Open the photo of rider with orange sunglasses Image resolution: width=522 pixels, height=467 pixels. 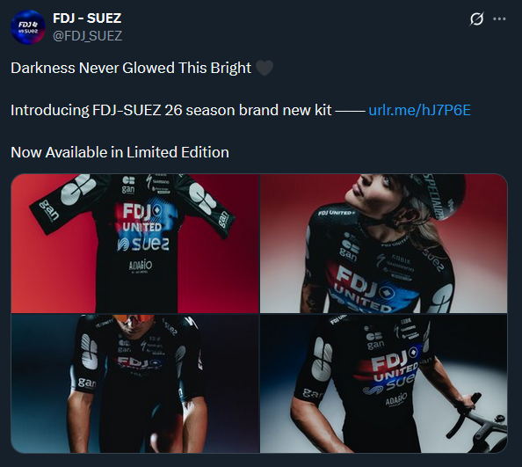[134, 383]
